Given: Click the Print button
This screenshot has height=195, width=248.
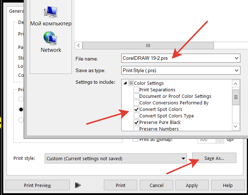Looking at the screenshot, I should pos(120,185).
